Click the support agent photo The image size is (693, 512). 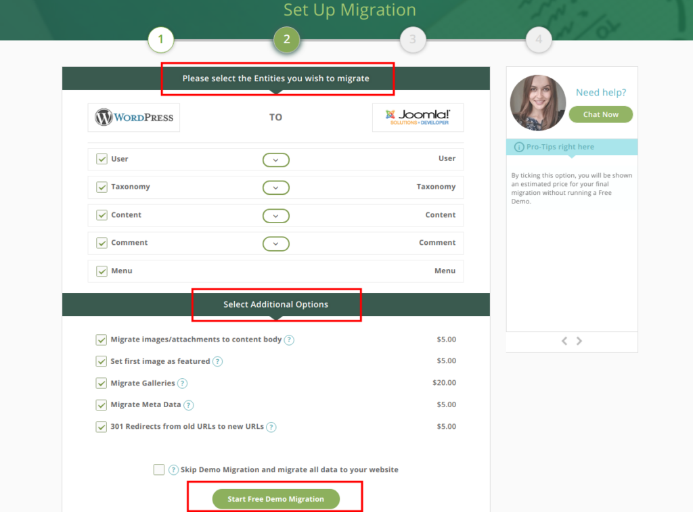[538, 103]
